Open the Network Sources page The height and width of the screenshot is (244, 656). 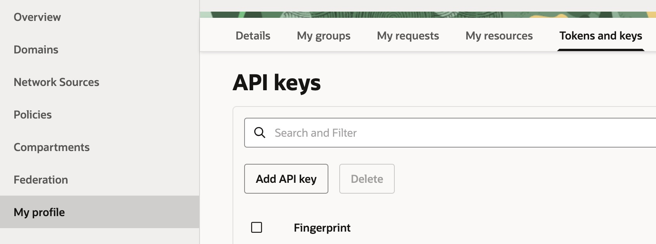pos(56,82)
